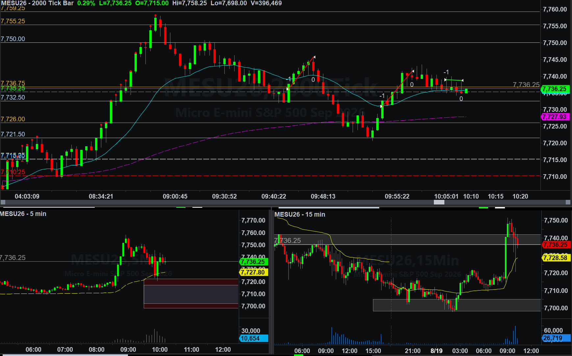Click the 7,700.00 label on 15 min price axis

tap(556, 308)
